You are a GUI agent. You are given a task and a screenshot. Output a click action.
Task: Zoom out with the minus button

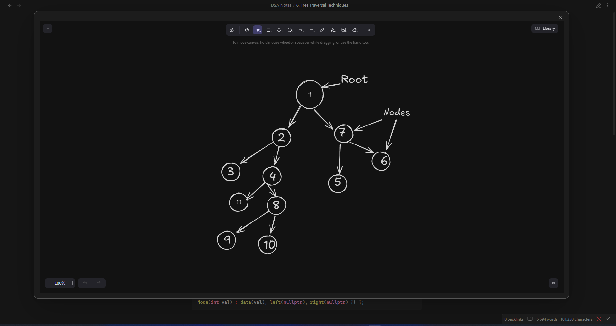(x=48, y=283)
